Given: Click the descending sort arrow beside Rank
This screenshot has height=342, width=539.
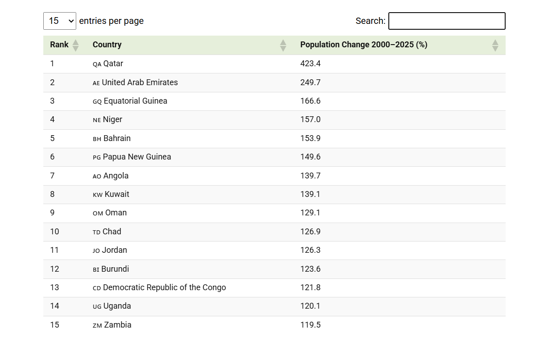Looking at the screenshot, I should tap(75, 48).
